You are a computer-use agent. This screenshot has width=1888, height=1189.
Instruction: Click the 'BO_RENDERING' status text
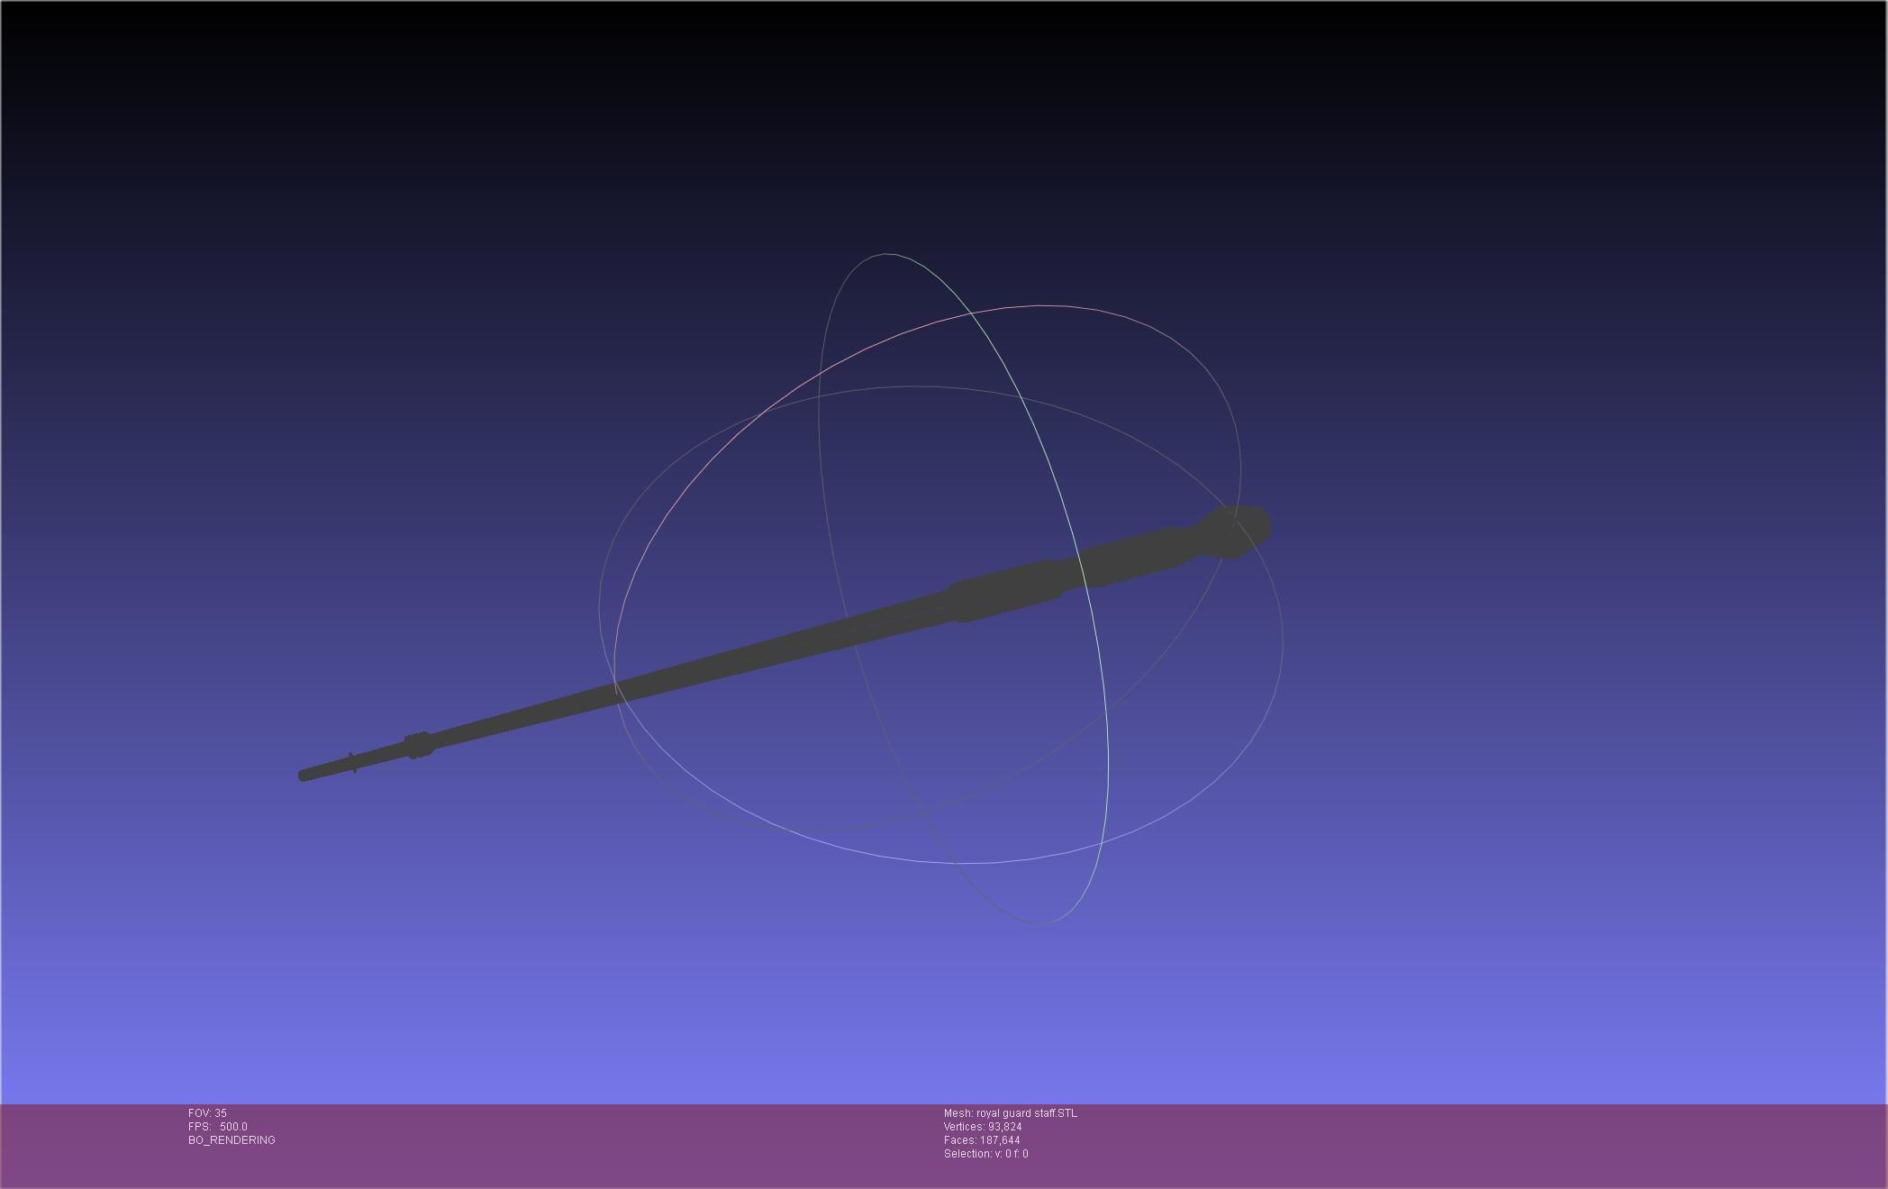pyautogui.click(x=231, y=1140)
